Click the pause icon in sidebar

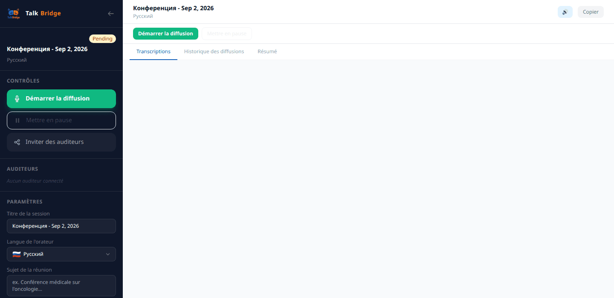[x=17, y=120]
